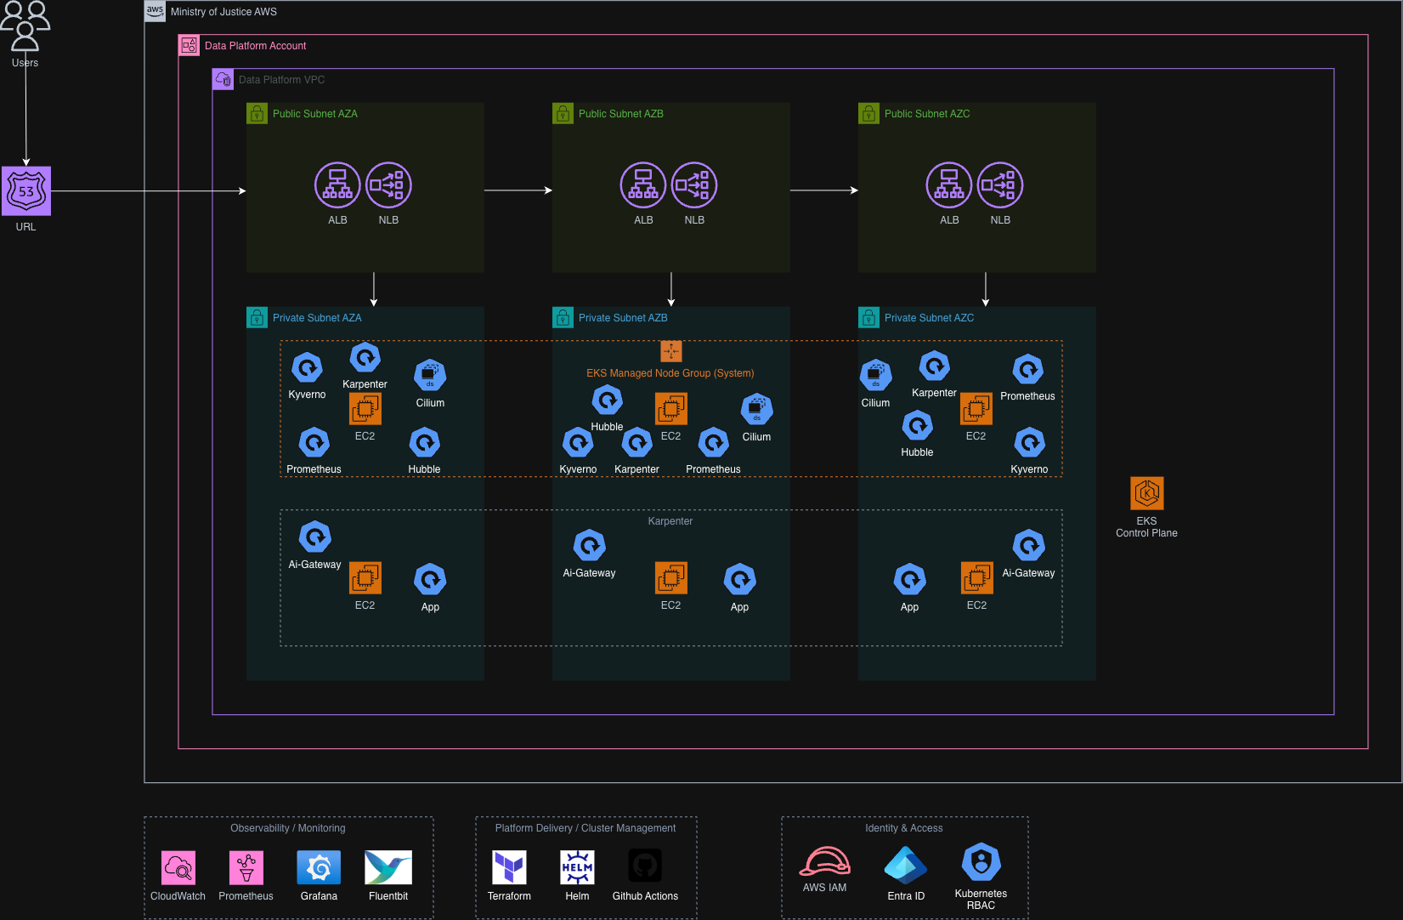This screenshot has width=1403, height=920.
Task: Click the App icon in Private Subnet AZA
Action: coord(430,580)
